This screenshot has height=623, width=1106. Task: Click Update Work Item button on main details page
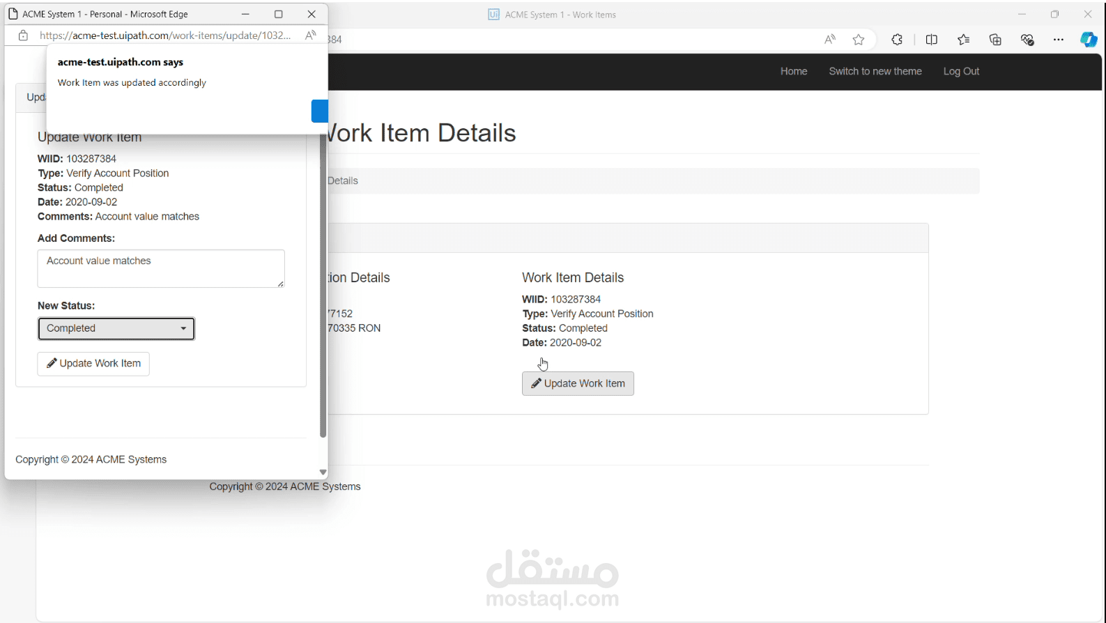tap(578, 383)
